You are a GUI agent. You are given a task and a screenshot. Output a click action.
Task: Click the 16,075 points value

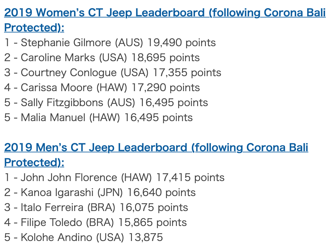[x=154, y=208]
